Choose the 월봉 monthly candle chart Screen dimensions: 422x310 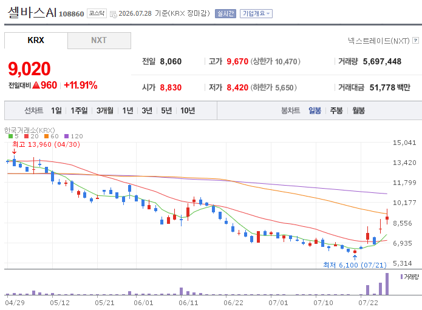point(358,110)
